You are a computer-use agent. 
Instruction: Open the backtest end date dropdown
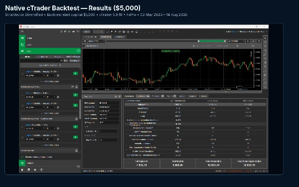[x=236, y=41]
